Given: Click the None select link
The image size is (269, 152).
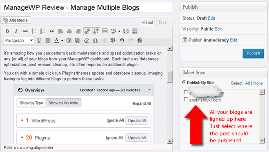Looking at the screenshot, I should tap(258, 83).
